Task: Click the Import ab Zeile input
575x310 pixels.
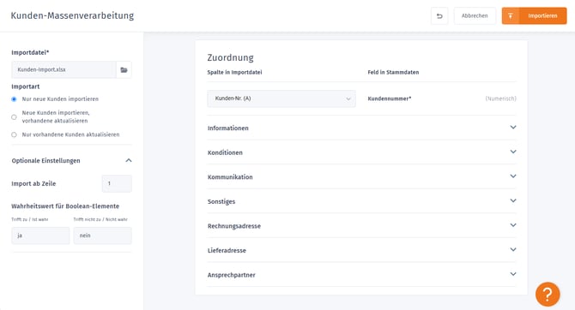Action: [x=117, y=184]
